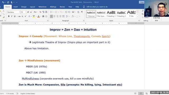Apply Character Border icon
The image size is (169, 95).
pos(46,12)
